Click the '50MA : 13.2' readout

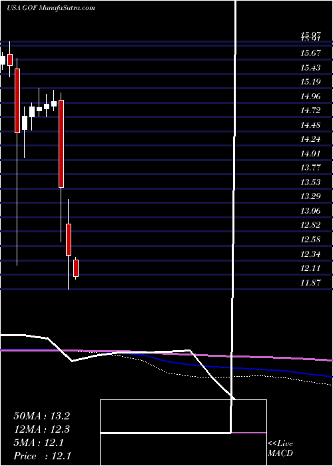click(41, 416)
